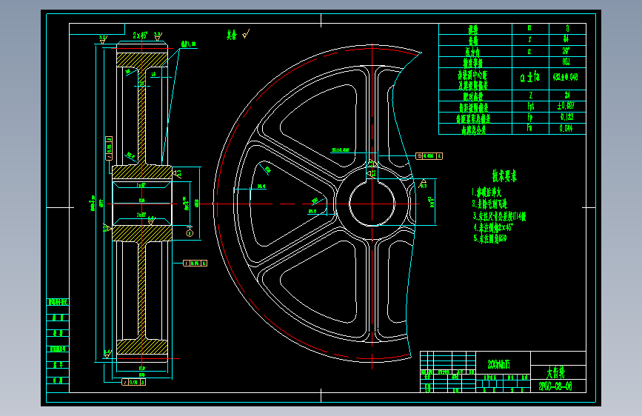
Task: Select the 模数 row label in gear table
Action: click(473, 30)
